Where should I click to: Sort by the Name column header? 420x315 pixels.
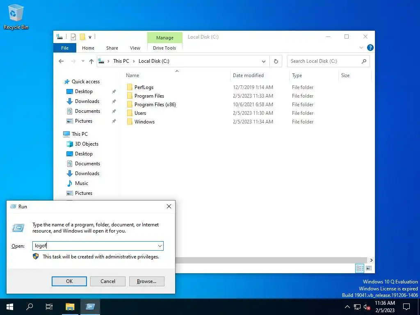[177, 75]
